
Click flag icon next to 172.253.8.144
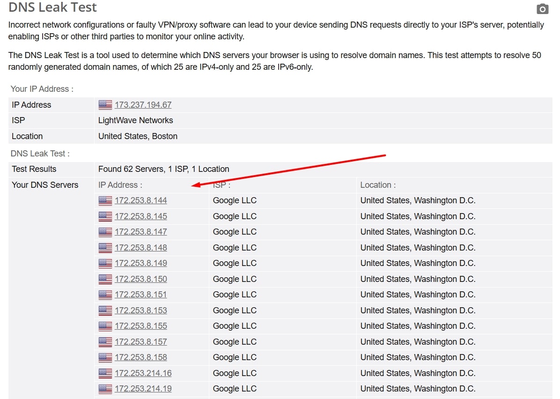coord(105,200)
